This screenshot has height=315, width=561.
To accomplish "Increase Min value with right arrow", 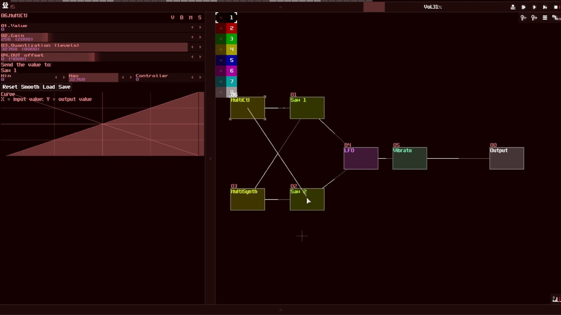I will coord(64,77).
